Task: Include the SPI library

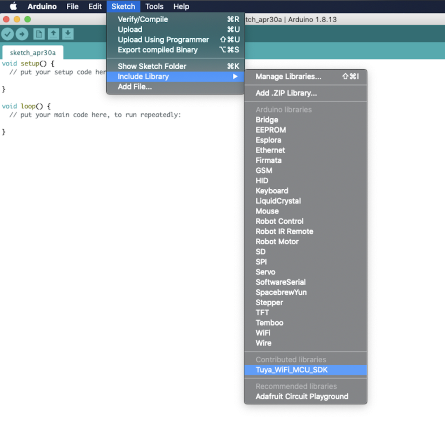Action: (306, 262)
